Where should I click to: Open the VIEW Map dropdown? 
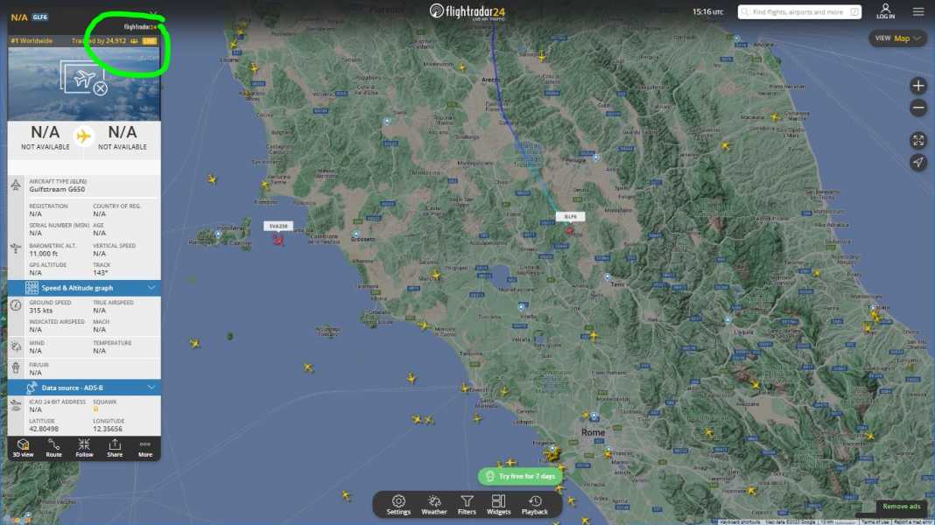tap(898, 38)
